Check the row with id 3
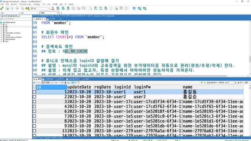 pyautogui.click(x=34, y=102)
